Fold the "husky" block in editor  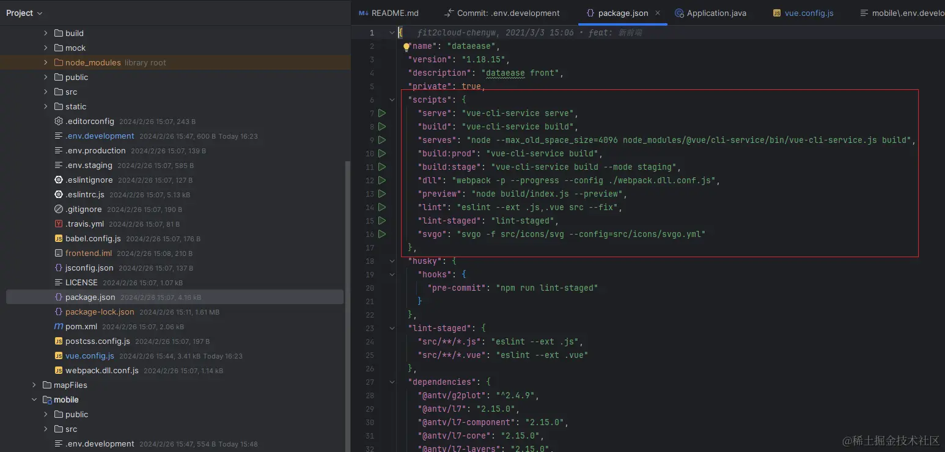coord(392,261)
